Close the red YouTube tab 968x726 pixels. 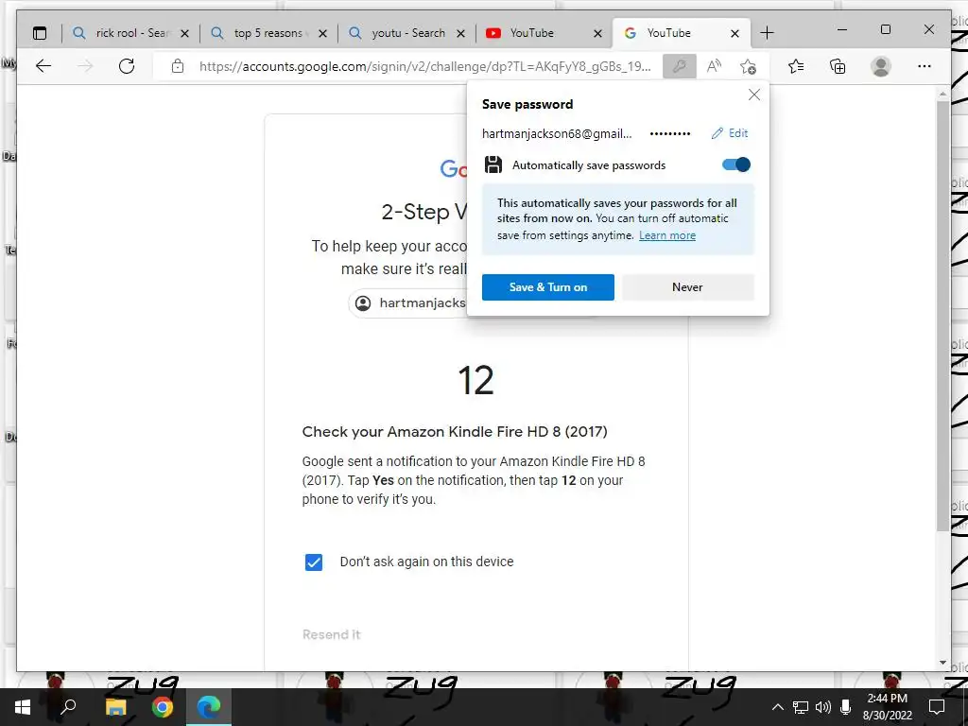click(x=597, y=33)
